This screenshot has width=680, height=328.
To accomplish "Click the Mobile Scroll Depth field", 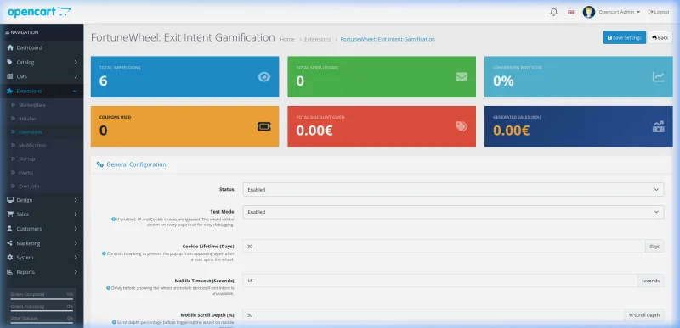I will (433, 315).
